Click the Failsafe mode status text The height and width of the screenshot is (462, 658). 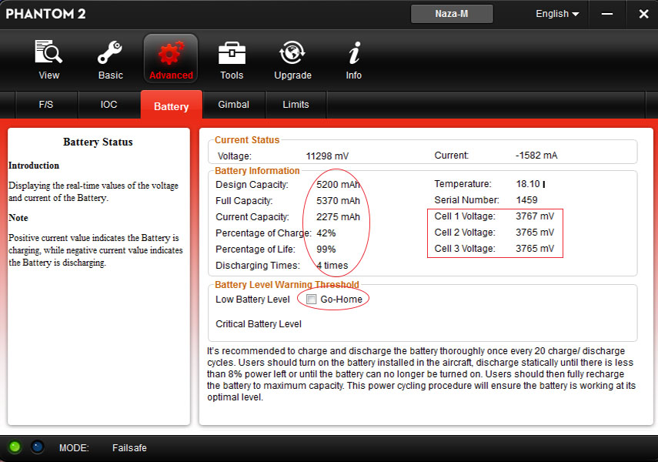point(129,448)
